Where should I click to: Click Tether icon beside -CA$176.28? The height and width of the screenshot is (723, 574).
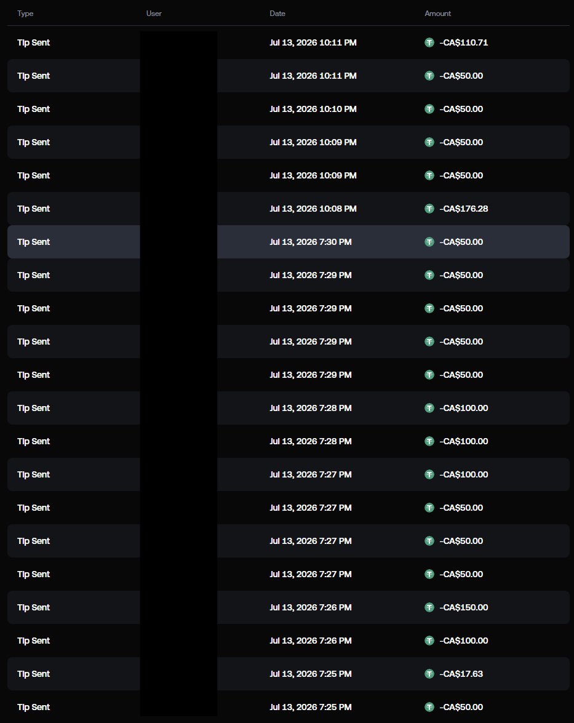[x=429, y=209]
